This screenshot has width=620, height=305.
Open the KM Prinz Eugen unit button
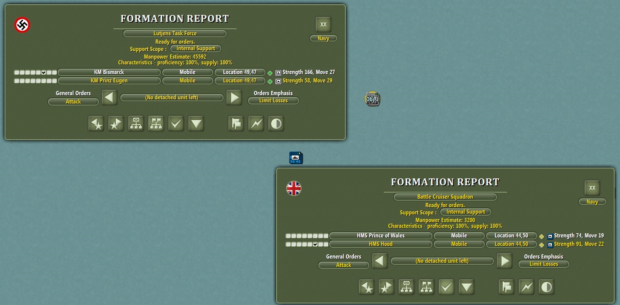(x=109, y=81)
